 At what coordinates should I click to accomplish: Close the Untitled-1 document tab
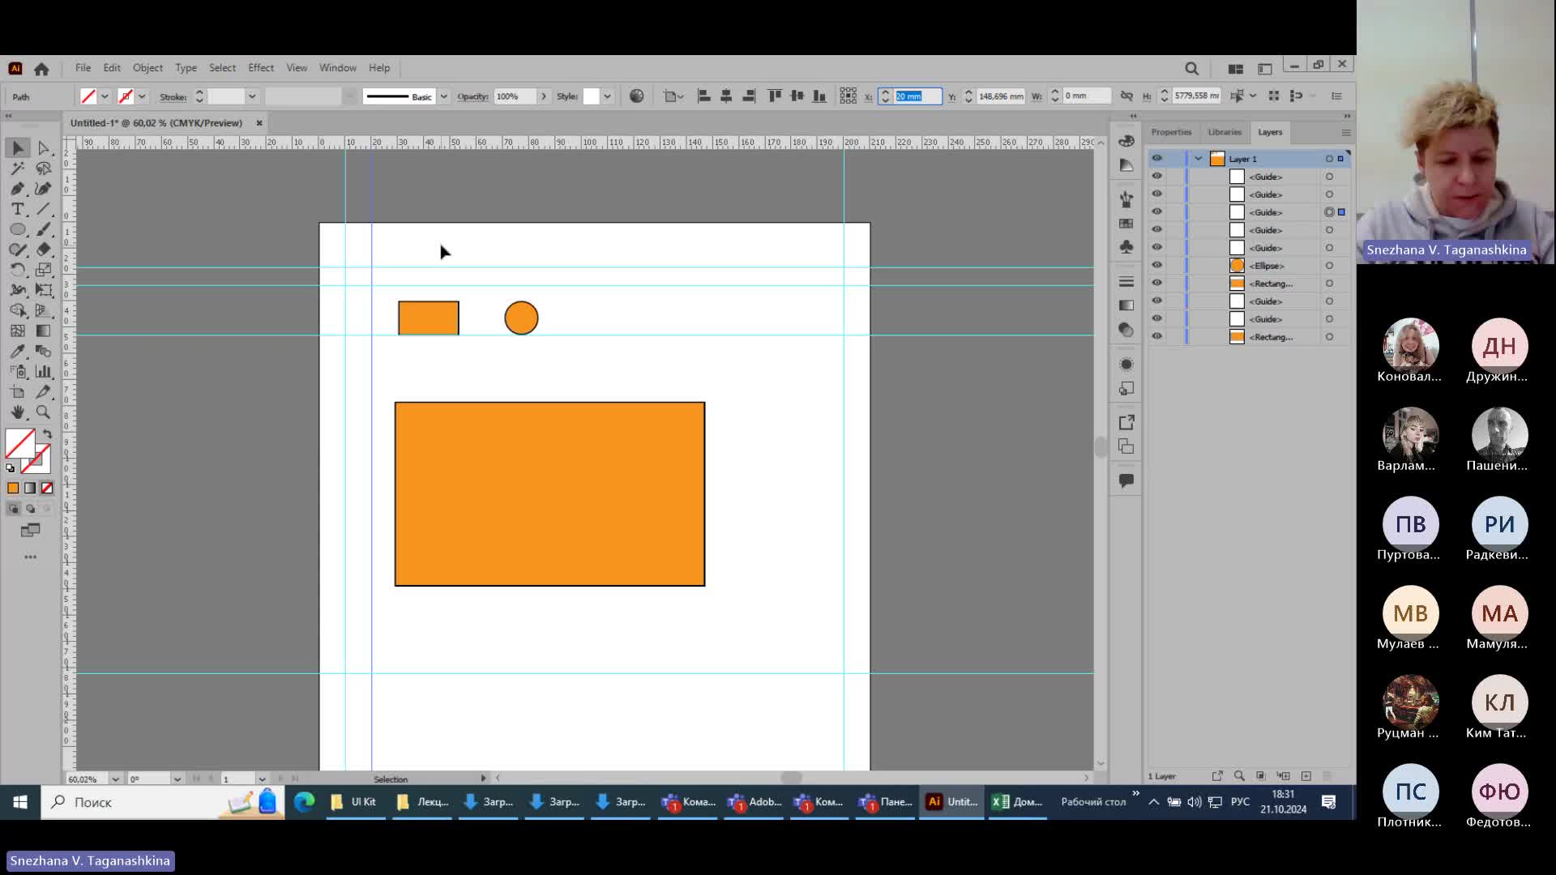point(259,123)
